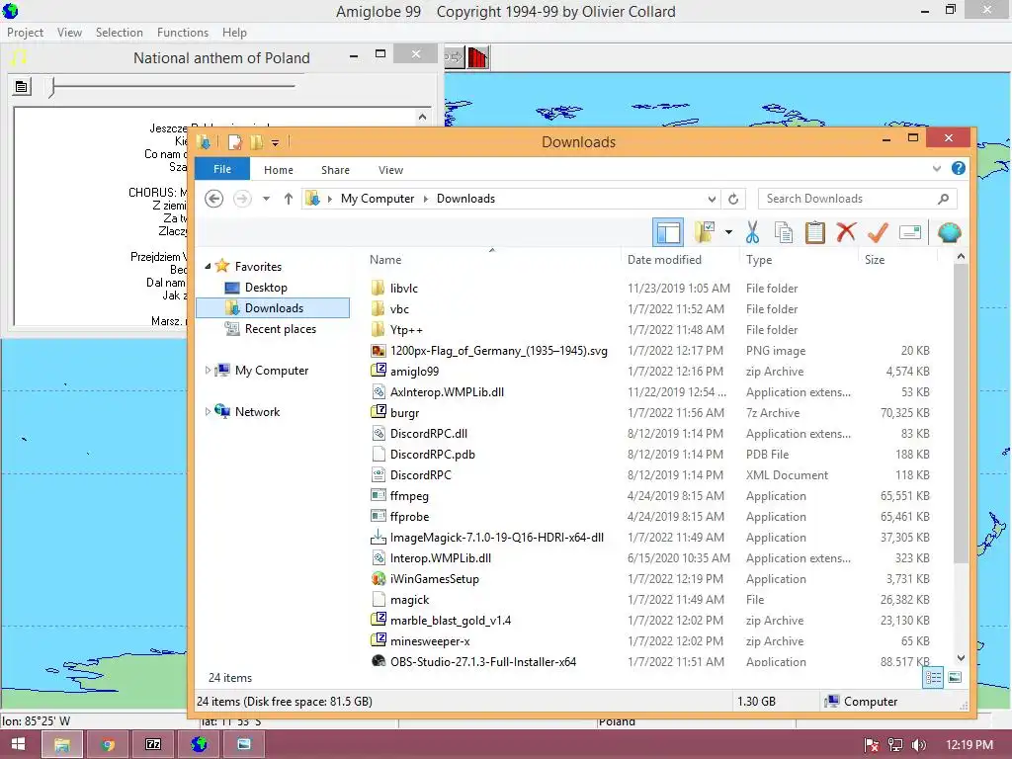
Task: Open the Share ribbon tab
Action: 335,170
